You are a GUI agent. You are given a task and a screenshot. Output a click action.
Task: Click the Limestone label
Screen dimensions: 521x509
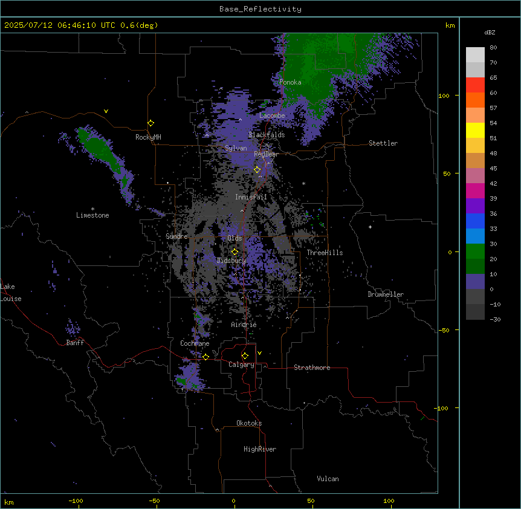tap(92, 215)
